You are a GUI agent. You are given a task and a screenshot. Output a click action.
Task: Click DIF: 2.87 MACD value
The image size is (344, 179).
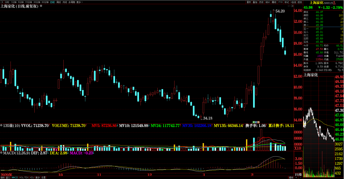40,153
